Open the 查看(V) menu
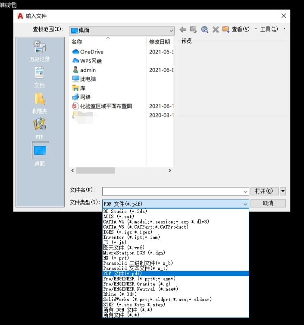Screen dimensions: 304x325 click(241, 29)
